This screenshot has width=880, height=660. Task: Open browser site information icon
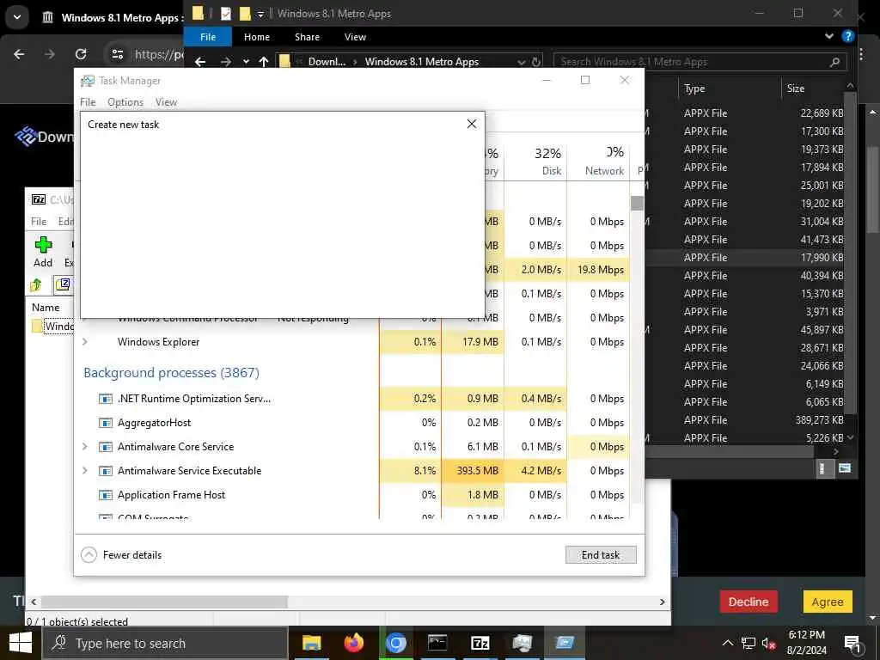117,54
